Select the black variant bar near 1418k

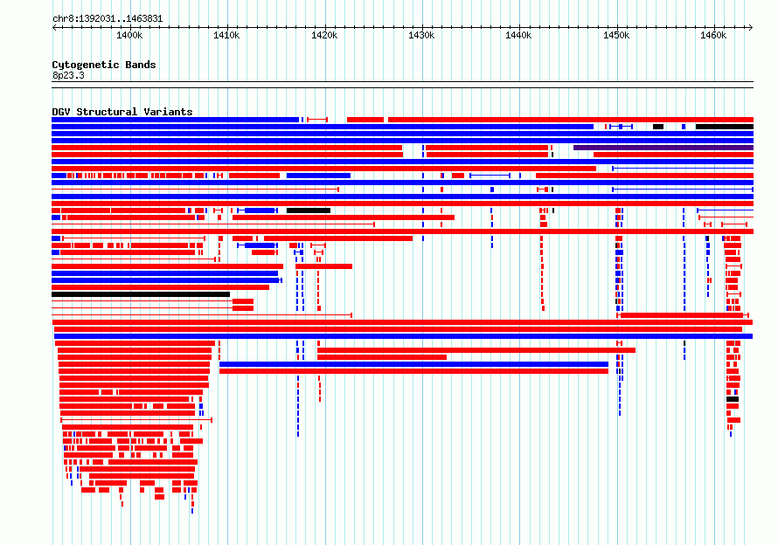coord(309,210)
